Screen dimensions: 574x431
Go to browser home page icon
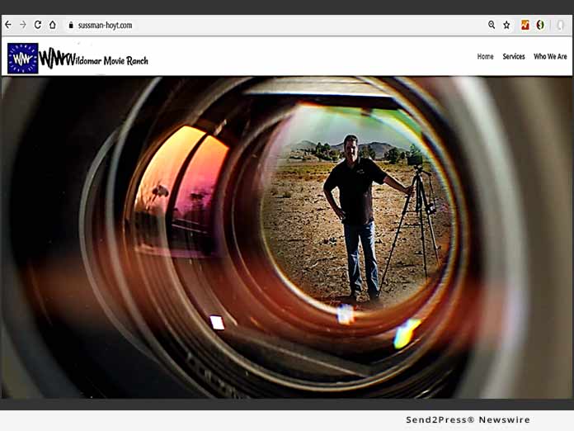53,25
